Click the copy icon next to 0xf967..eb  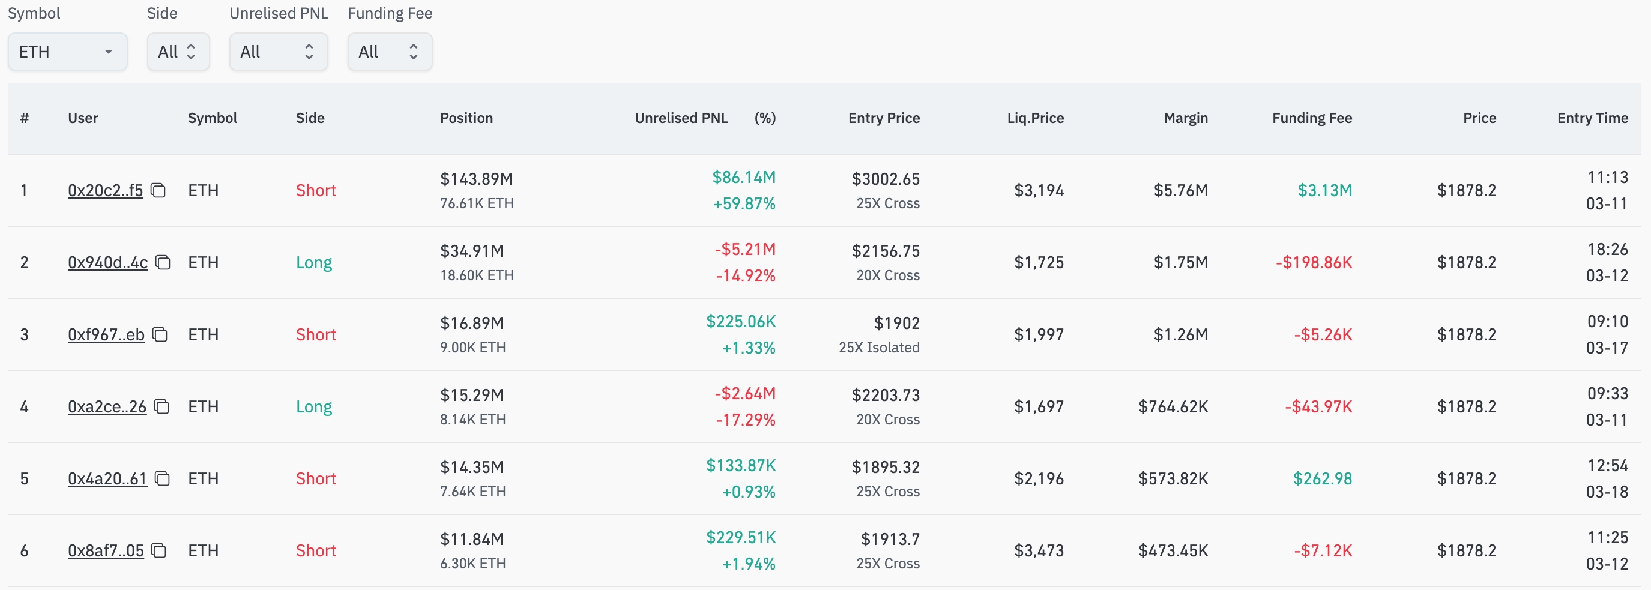pos(161,334)
